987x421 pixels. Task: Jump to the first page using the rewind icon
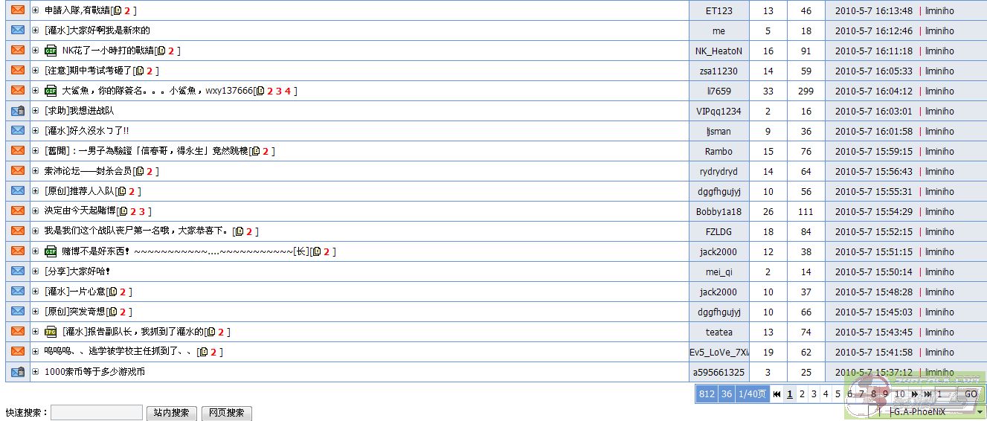tap(777, 394)
